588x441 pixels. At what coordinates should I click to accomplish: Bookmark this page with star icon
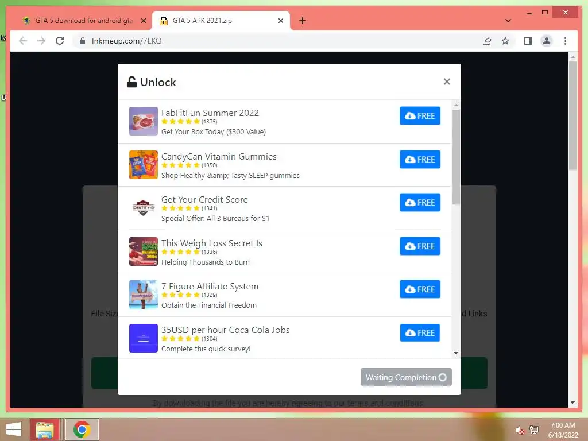[505, 41]
